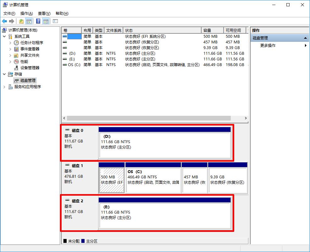Screen dimensions: 310x252
Task: Open the Action (操作) menu
Action: pos(26,14)
